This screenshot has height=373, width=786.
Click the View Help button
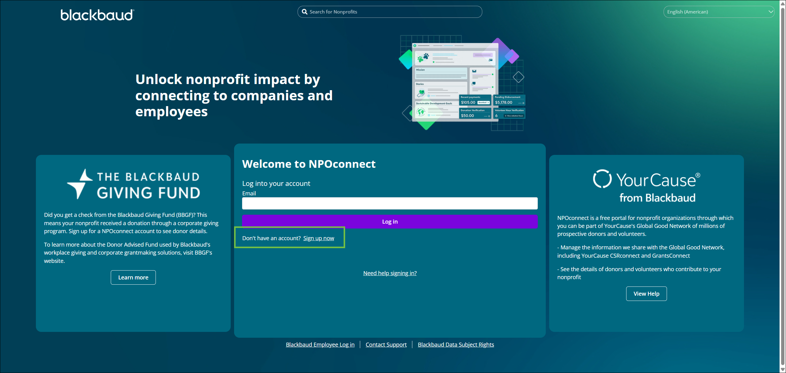tap(646, 294)
